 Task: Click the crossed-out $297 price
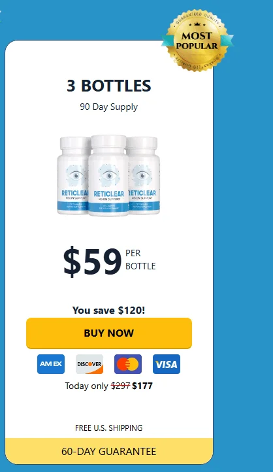pyautogui.click(x=120, y=386)
